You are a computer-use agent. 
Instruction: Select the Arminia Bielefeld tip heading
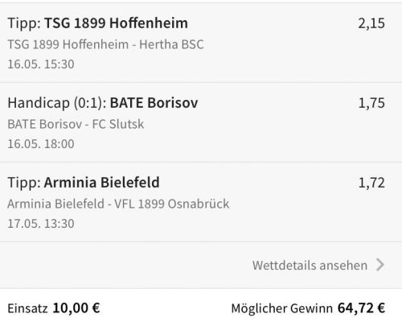click(x=84, y=183)
